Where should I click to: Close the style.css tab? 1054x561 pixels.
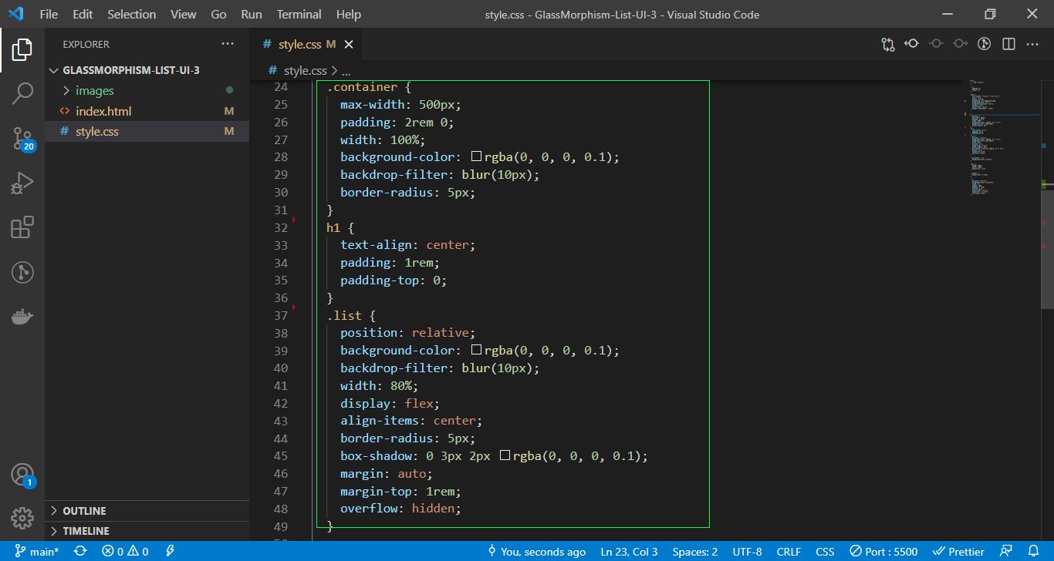tap(348, 45)
